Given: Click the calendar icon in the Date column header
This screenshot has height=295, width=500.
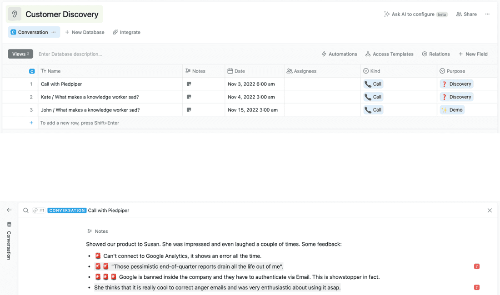Looking at the screenshot, I should 230,71.
